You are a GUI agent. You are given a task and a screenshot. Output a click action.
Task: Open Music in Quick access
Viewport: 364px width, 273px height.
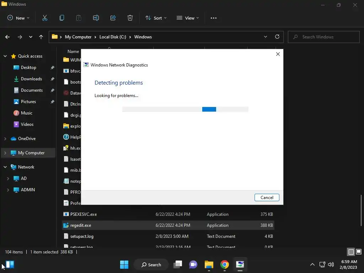click(x=26, y=113)
